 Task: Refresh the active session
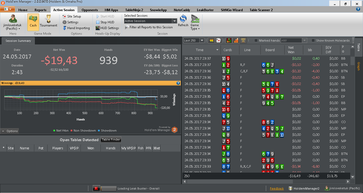click(183, 21)
